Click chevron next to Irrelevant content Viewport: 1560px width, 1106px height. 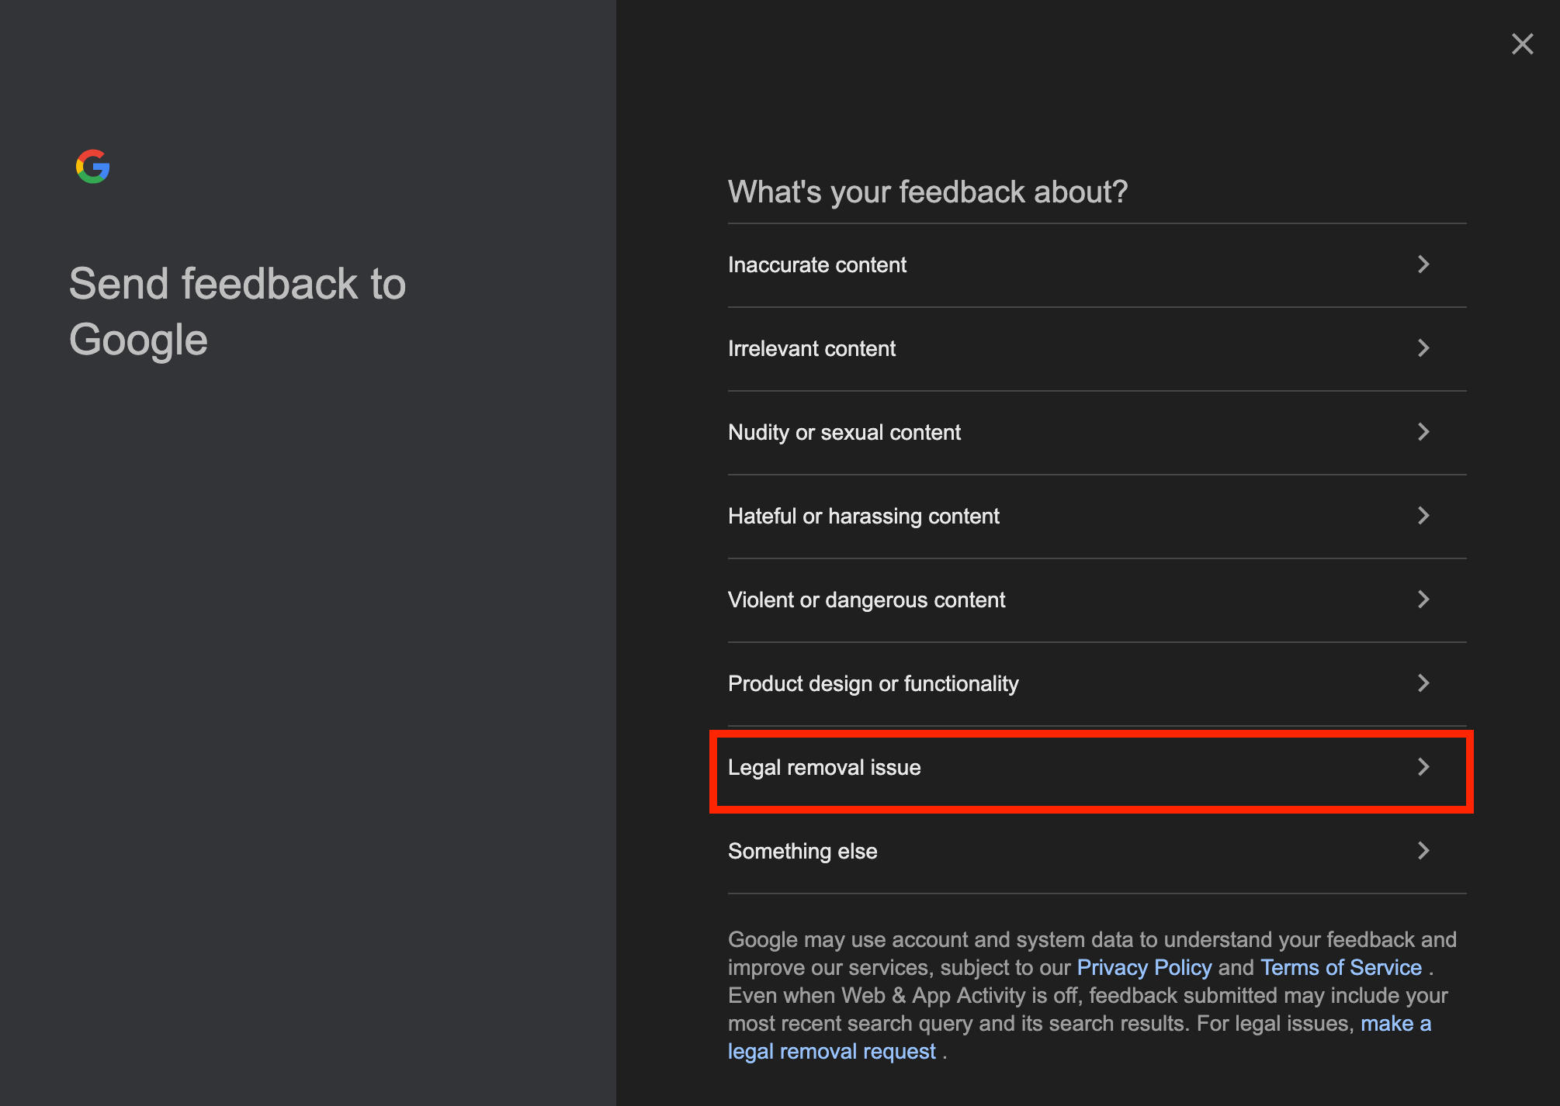(x=1423, y=348)
